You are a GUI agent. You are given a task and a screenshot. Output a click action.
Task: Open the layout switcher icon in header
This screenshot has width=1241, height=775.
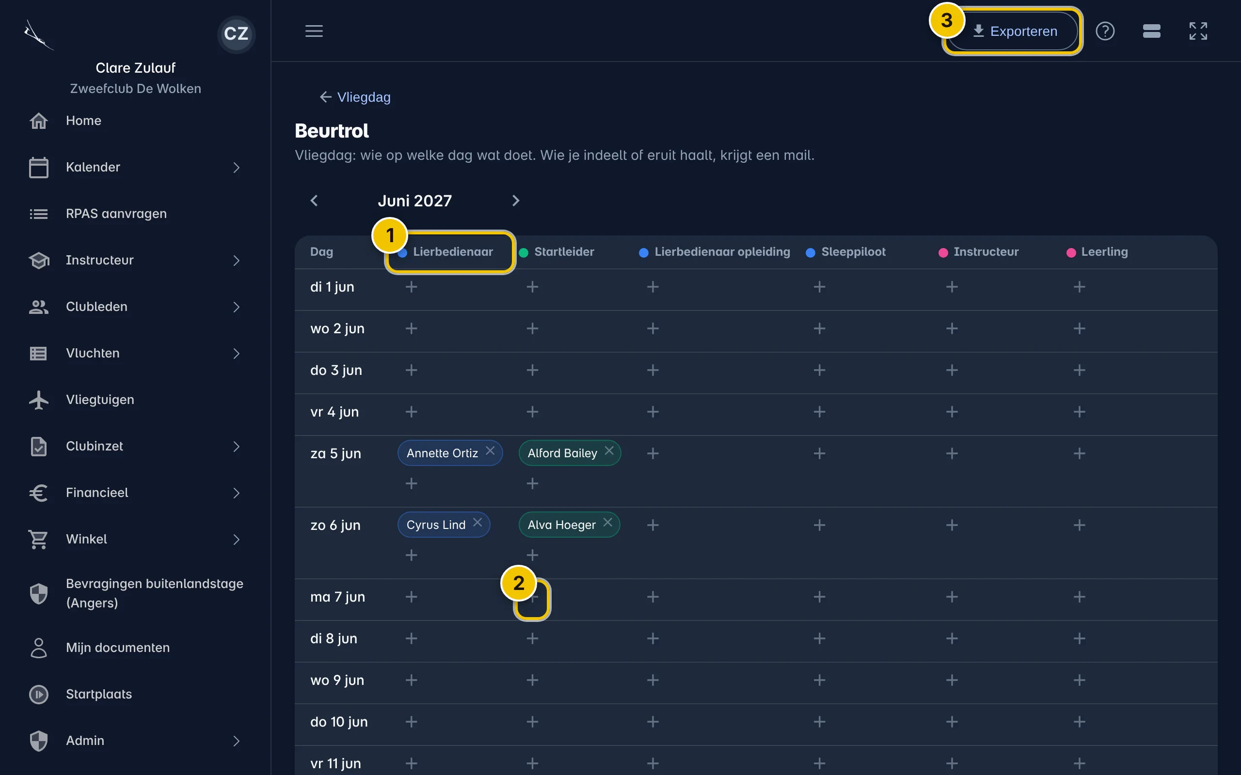pyautogui.click(x=1151, y=31)
